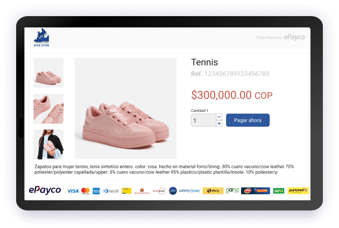Image resolution: width=339 pixels, height=228 pixels.
Task: Decrease quantity with the minus button
Action: [219, 117]
